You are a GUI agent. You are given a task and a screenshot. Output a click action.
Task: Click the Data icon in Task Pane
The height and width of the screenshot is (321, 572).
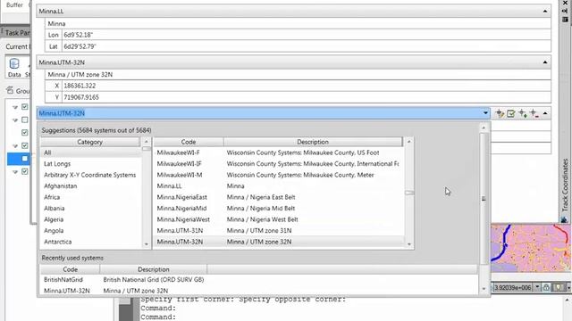tap(14, 63)
